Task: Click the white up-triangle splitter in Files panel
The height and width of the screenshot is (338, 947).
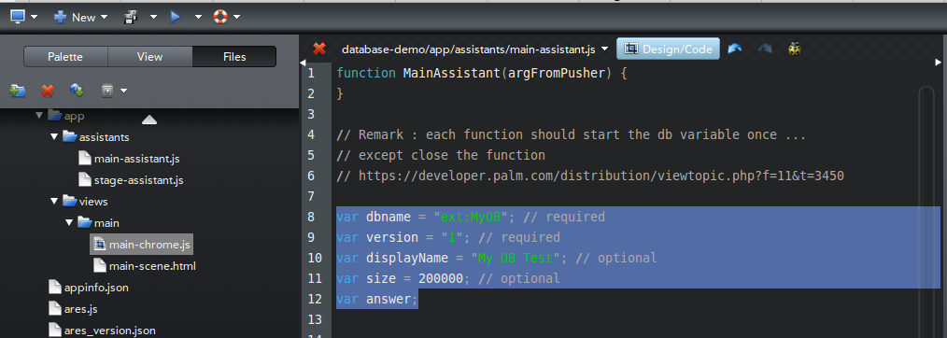Action: (x=149, y=120)
